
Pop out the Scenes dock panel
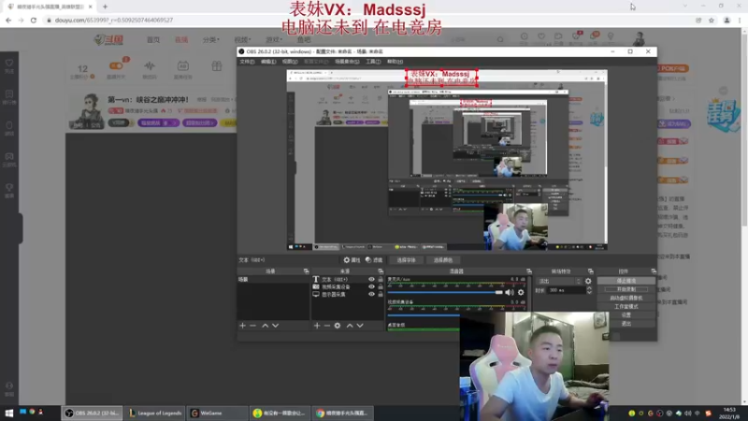click(x=307, y=271)
